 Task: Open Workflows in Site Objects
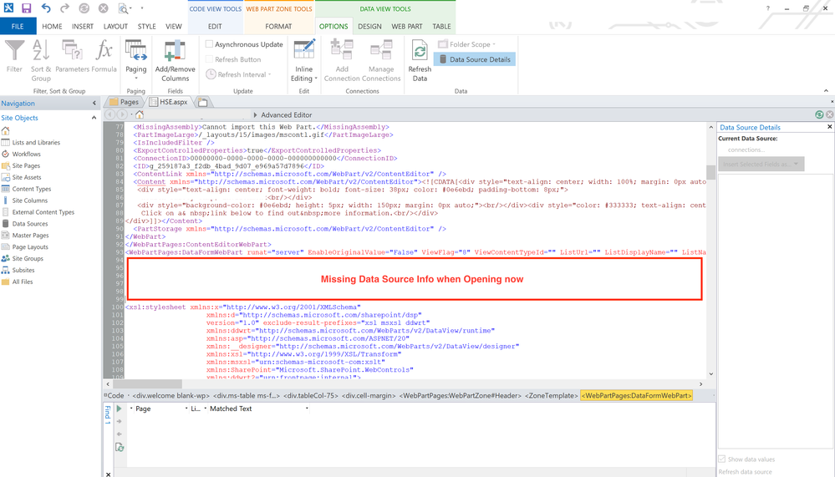tap(21, 154)
